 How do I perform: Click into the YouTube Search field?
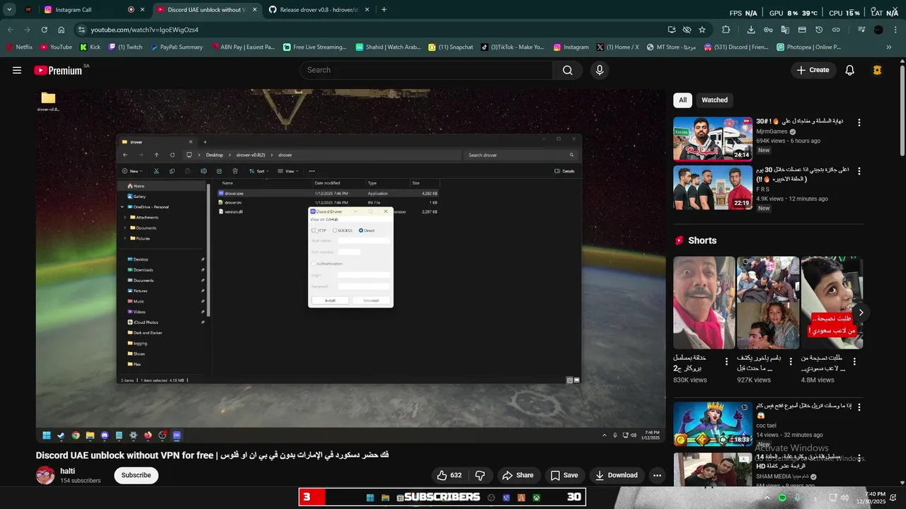pyautogui.click(x=426, y=70)
